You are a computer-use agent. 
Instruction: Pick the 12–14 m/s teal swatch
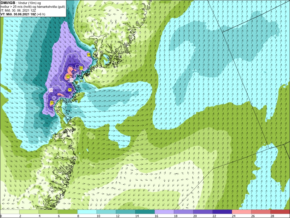tap(126, 212)
